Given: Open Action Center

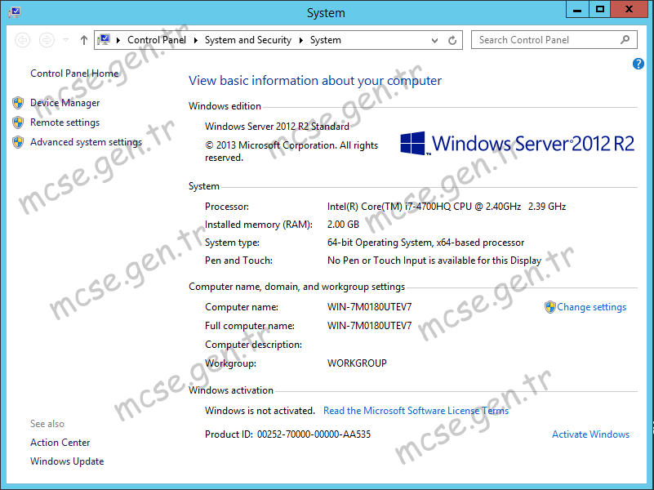Looking at the screenshot, I should [x=60, y=443].
